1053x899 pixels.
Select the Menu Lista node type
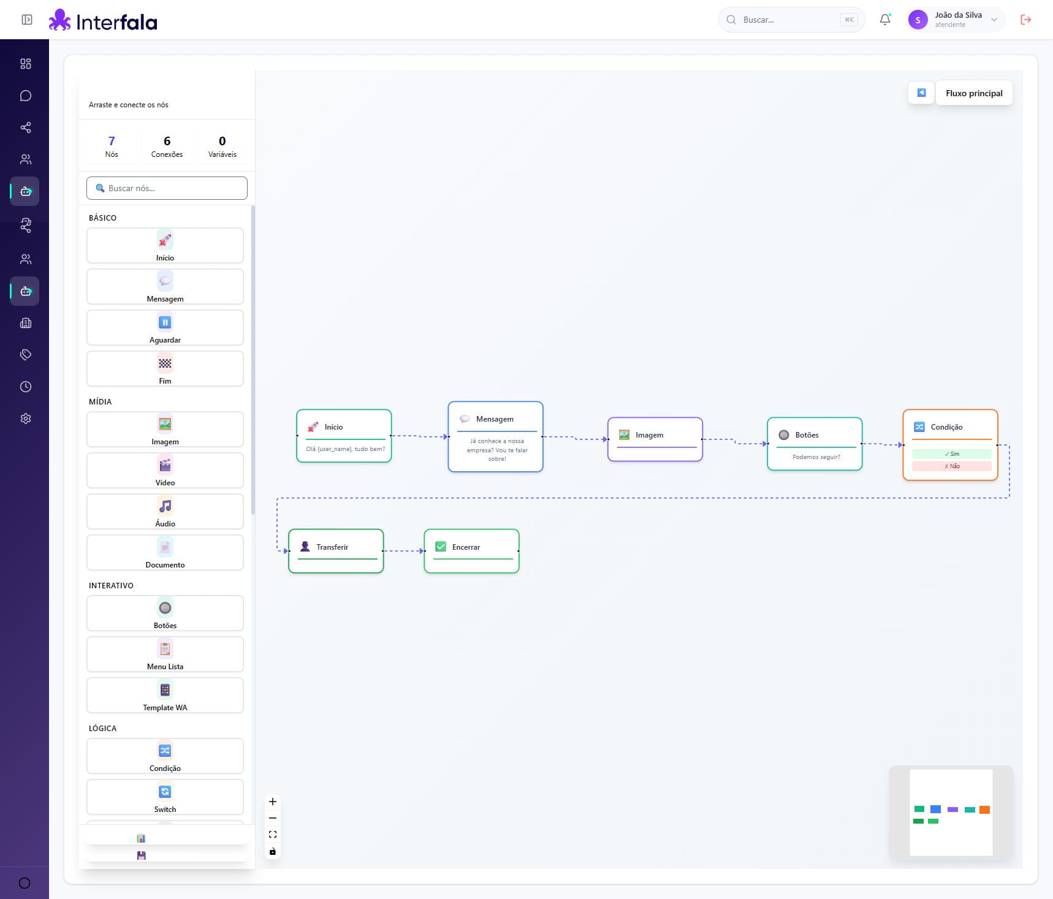coord(165,654)
